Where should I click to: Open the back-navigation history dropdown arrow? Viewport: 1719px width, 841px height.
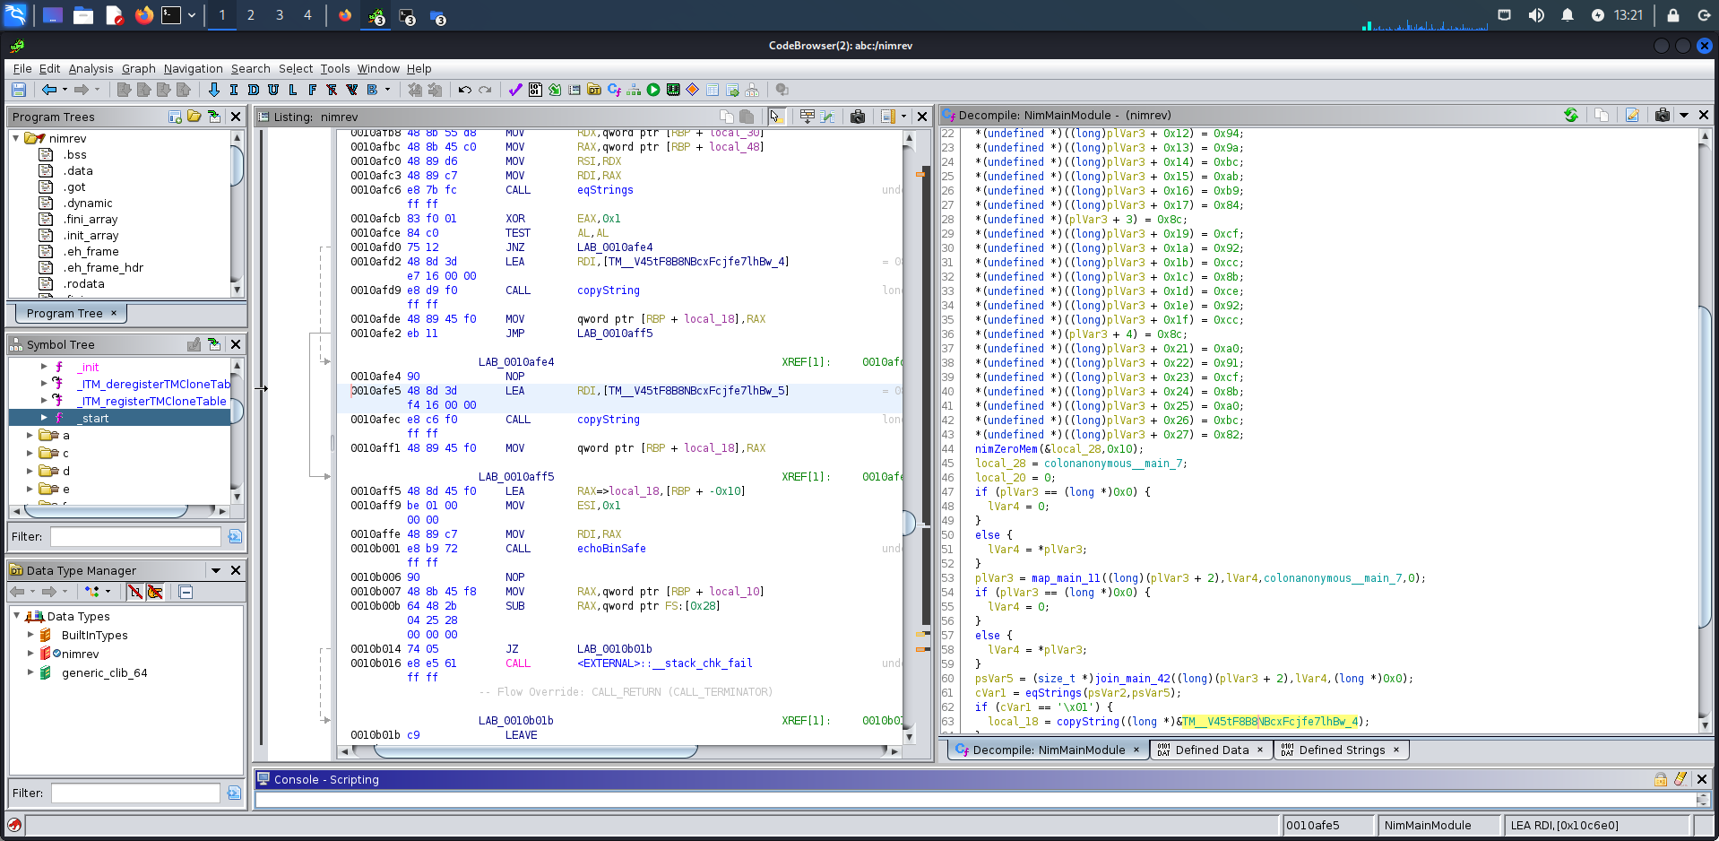[65, 90]
